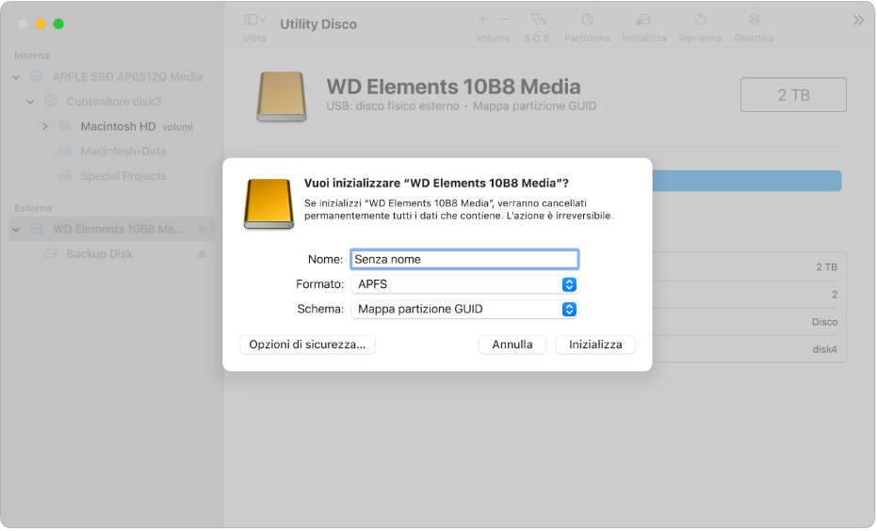877x531 pixels.
Task: Open the Schema Mappa partizione GUID dropdown
Action: (x=464, y=310)
